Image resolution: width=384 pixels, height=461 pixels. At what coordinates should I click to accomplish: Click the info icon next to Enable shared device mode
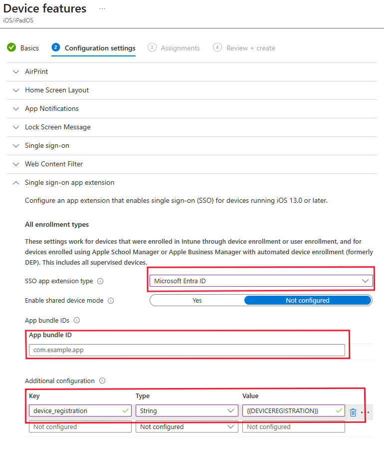(x=111, y=301)
